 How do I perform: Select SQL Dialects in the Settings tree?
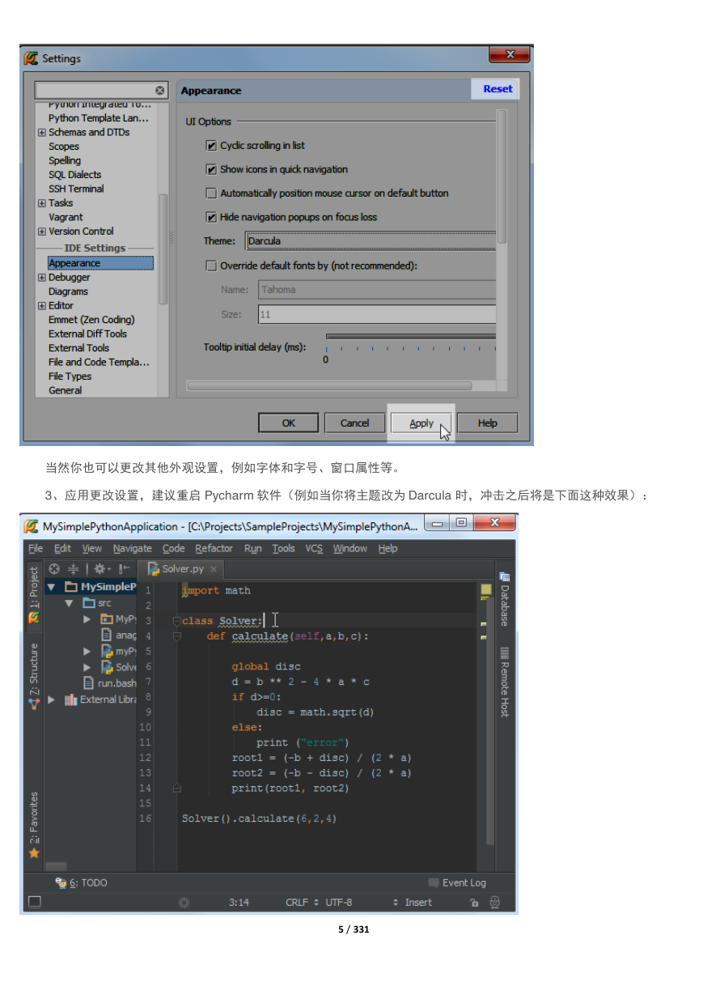tap(74, 175)
